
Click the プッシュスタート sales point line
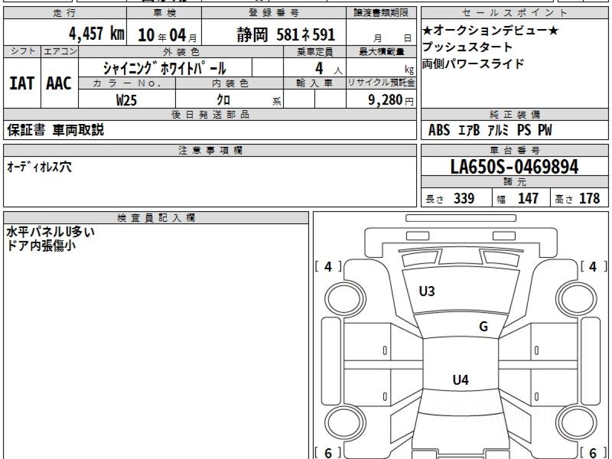pyautogui.click(x=467, y=47)
